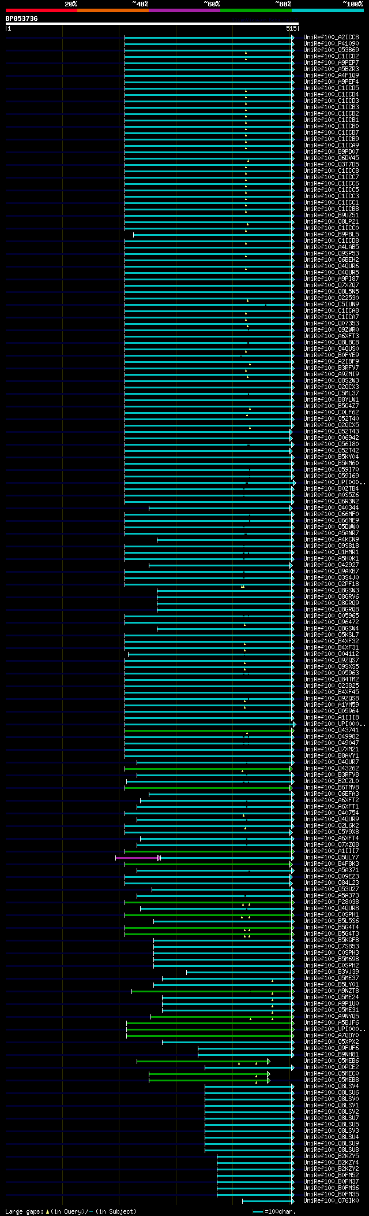Select the UniRef100_P28038 label

click(331, 902)
